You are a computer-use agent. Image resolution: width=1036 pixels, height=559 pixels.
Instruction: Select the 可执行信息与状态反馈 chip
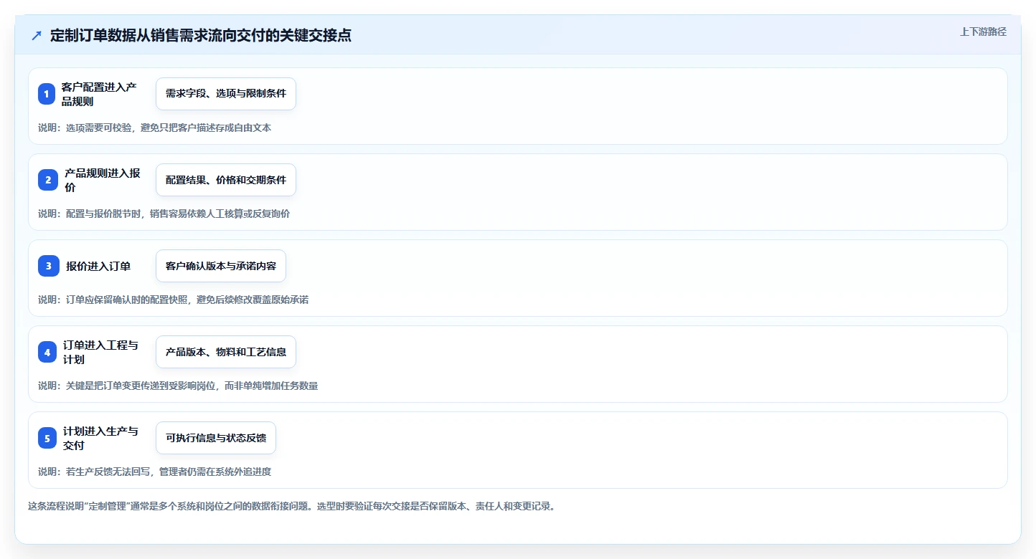[216, 438]
